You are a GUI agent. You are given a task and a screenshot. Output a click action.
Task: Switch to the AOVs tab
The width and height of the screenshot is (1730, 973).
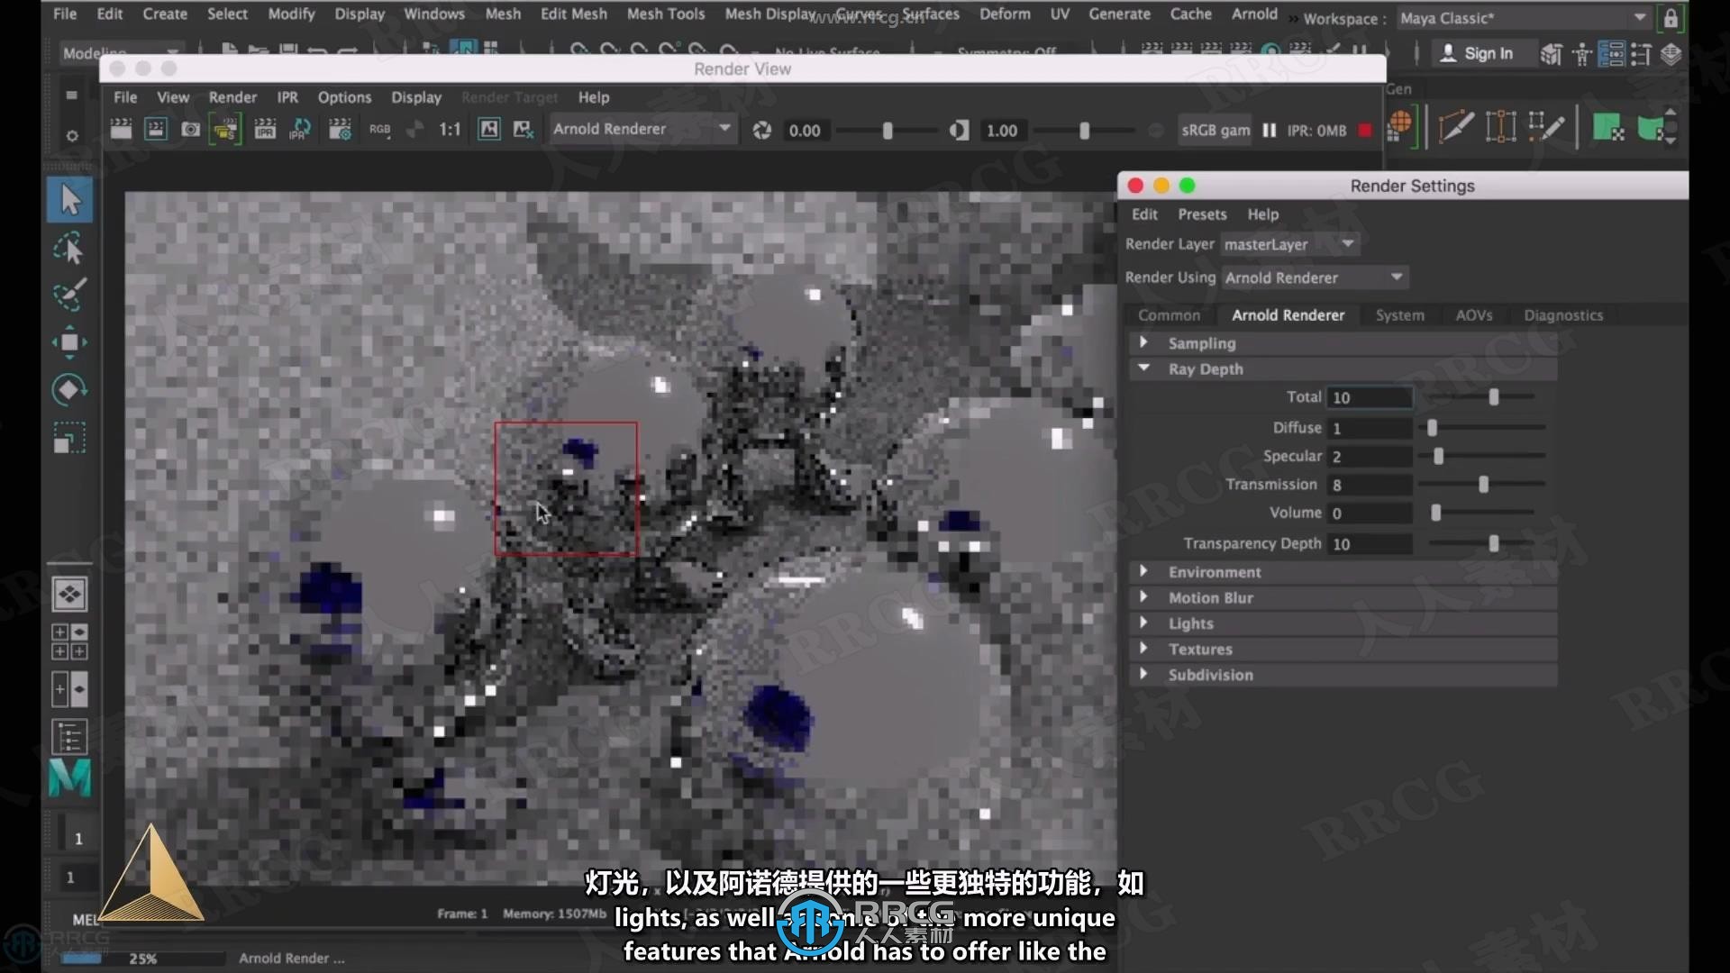(x=1473, y=315)
